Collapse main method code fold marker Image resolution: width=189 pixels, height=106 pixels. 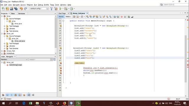(63, 21)
